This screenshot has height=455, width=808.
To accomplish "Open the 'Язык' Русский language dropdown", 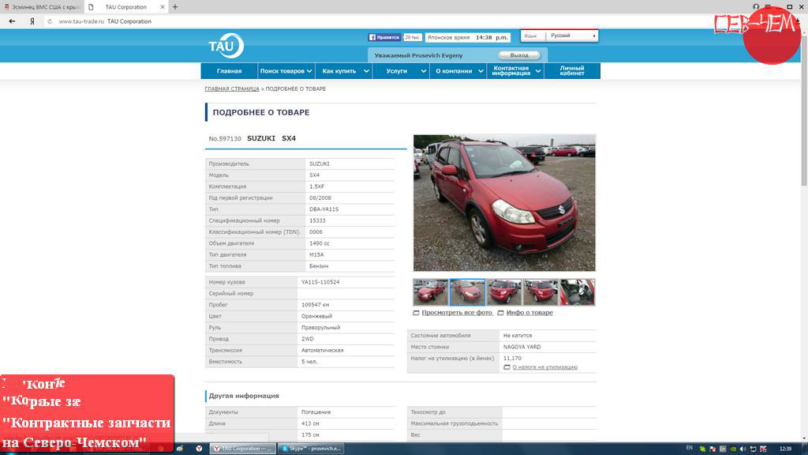I will click(572, 36).
